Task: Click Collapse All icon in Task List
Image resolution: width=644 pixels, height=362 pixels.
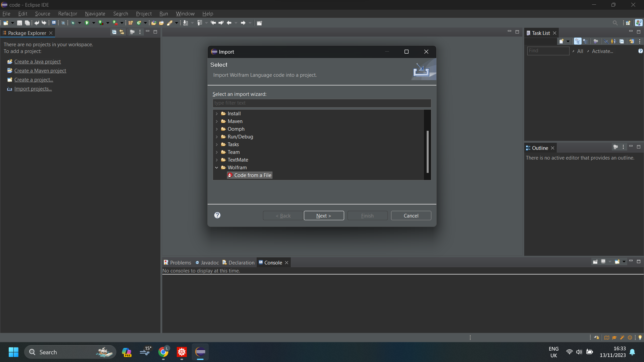Action: click(x=622, y=41)
